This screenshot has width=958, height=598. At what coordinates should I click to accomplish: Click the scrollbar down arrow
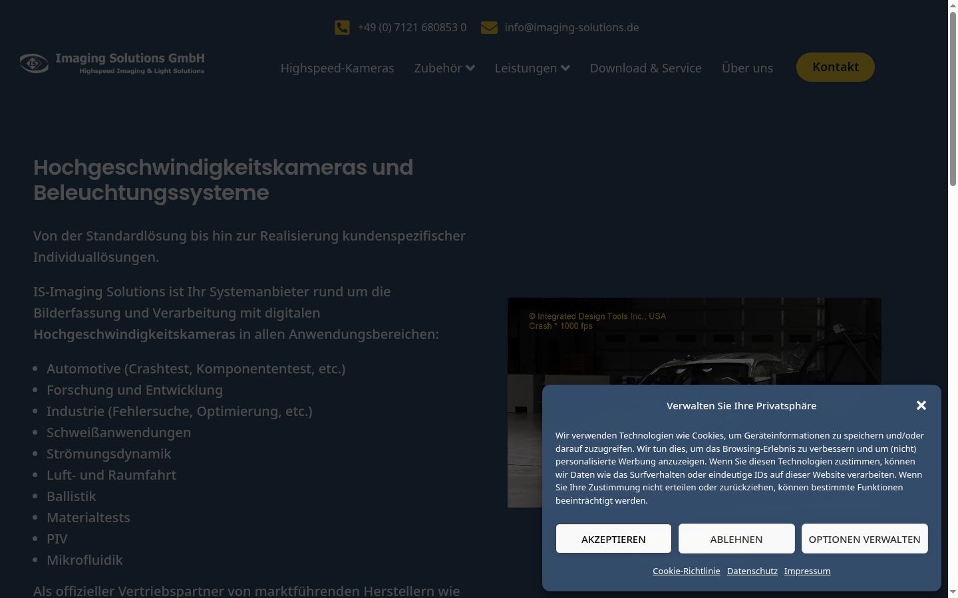point(953,591)
